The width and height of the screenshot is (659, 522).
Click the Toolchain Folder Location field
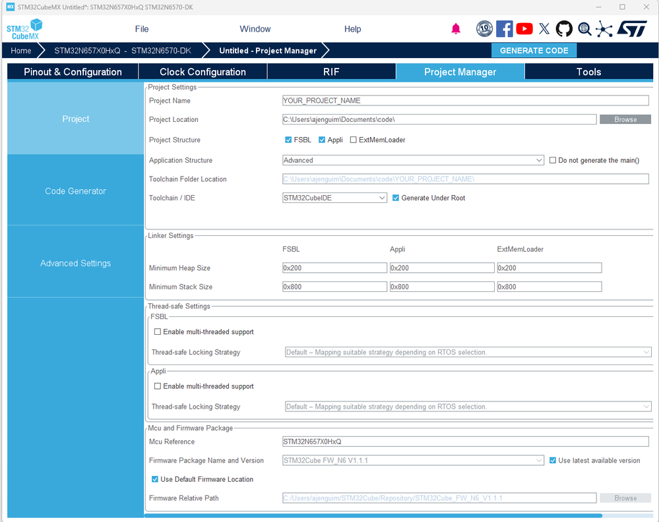(466, 179)
